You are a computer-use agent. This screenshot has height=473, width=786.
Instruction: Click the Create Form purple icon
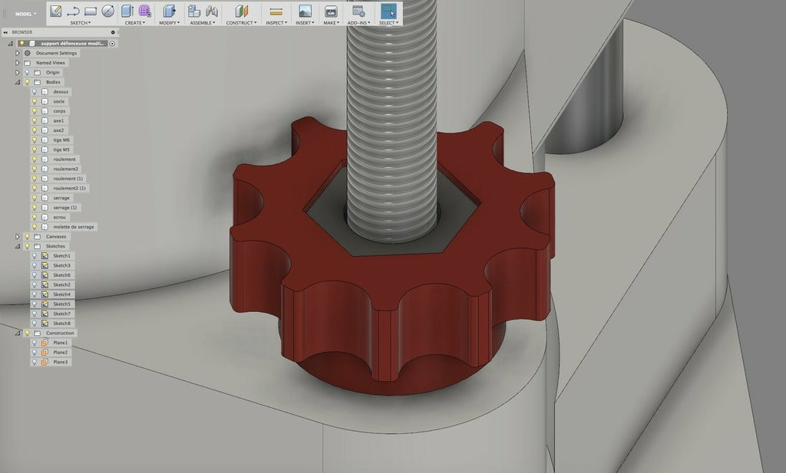[144, 11]
